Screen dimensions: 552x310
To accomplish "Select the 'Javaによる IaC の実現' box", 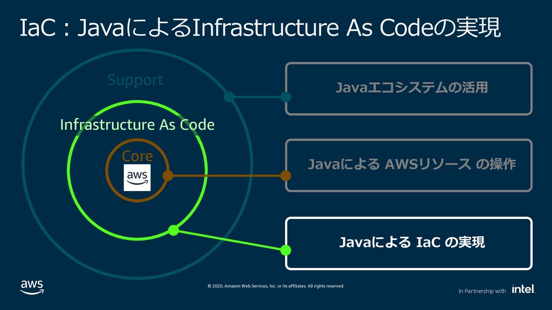I will pos(409,243).
